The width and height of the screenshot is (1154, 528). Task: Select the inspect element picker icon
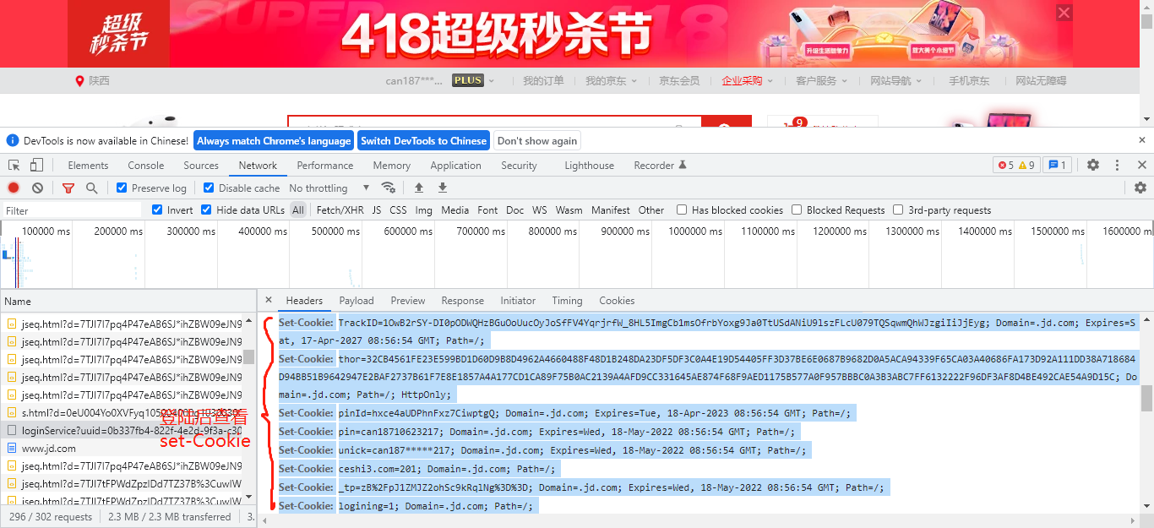tap(14, 165)
